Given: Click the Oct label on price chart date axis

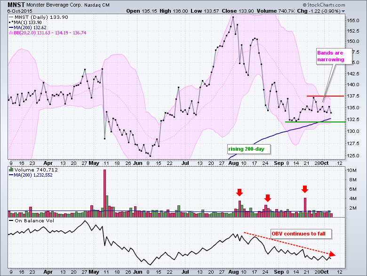Looking at the screenshot, I should (x=324, y=163).
